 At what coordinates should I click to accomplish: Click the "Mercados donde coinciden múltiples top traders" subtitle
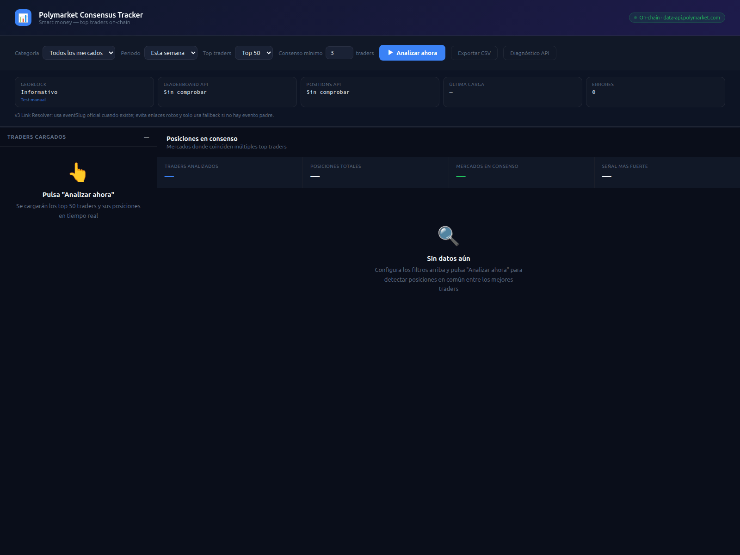227,147
